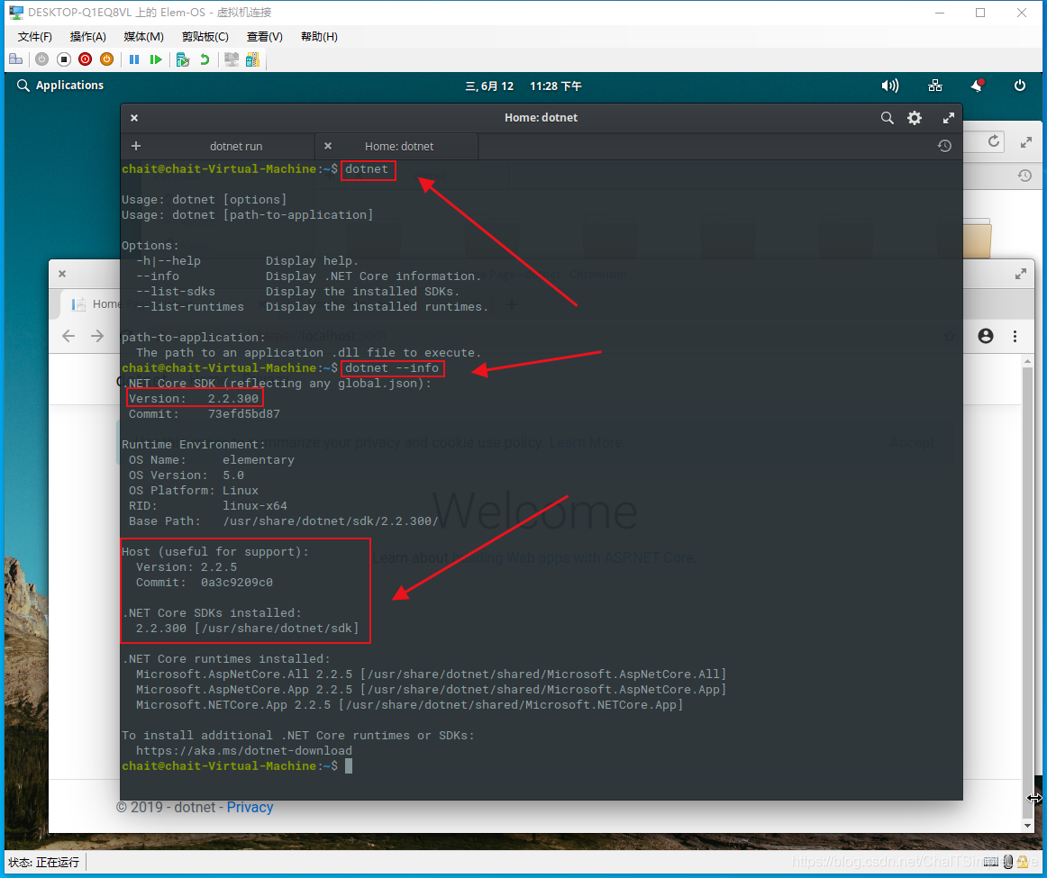The image size is (1047, 878).
Task: Reset the VM with the green play icon
Action: (156, 59)
